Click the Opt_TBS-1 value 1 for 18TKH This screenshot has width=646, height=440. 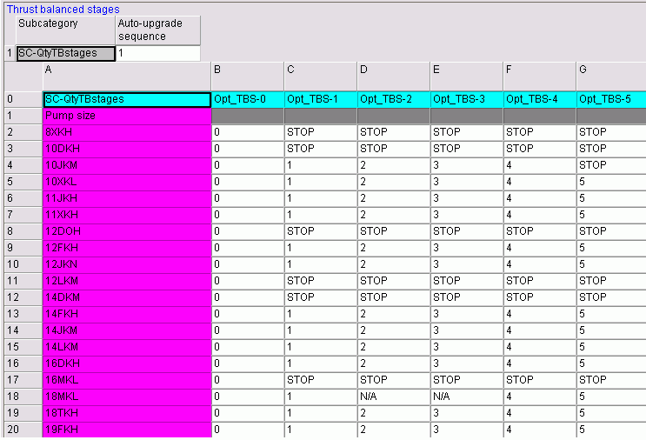pyautogui.click(x=321, y=413)
